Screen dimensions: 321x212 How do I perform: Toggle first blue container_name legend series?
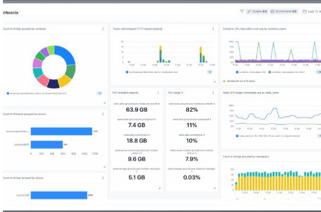[251, 72]
